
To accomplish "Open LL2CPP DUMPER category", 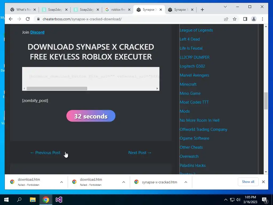I will 194,57.
